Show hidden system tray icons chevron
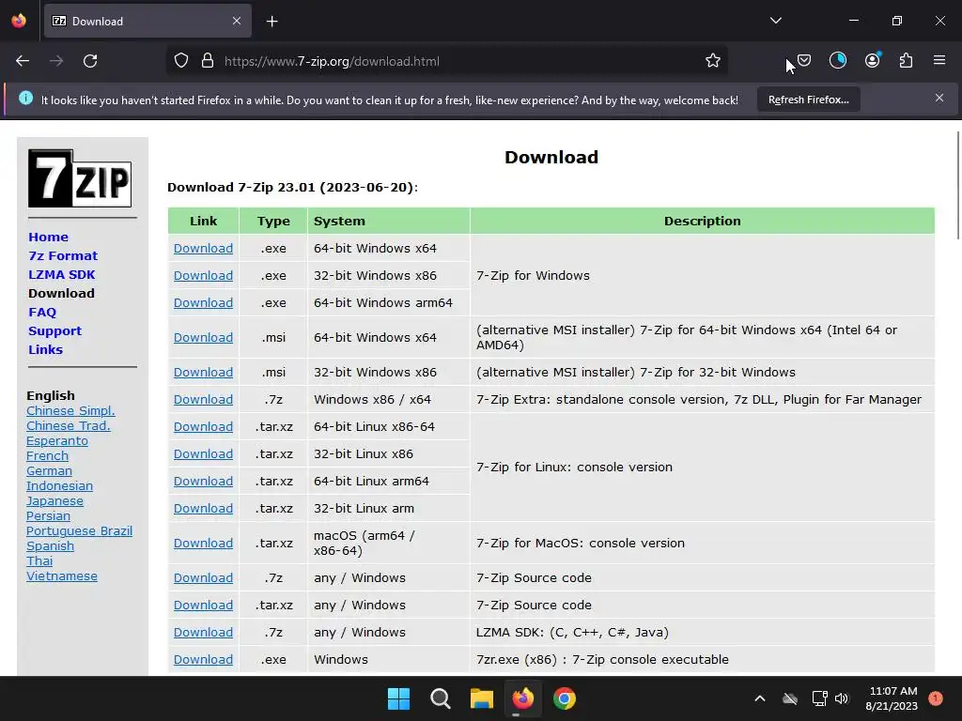The width and height of the screenshot is (962, 721). [x=759, y=698]
